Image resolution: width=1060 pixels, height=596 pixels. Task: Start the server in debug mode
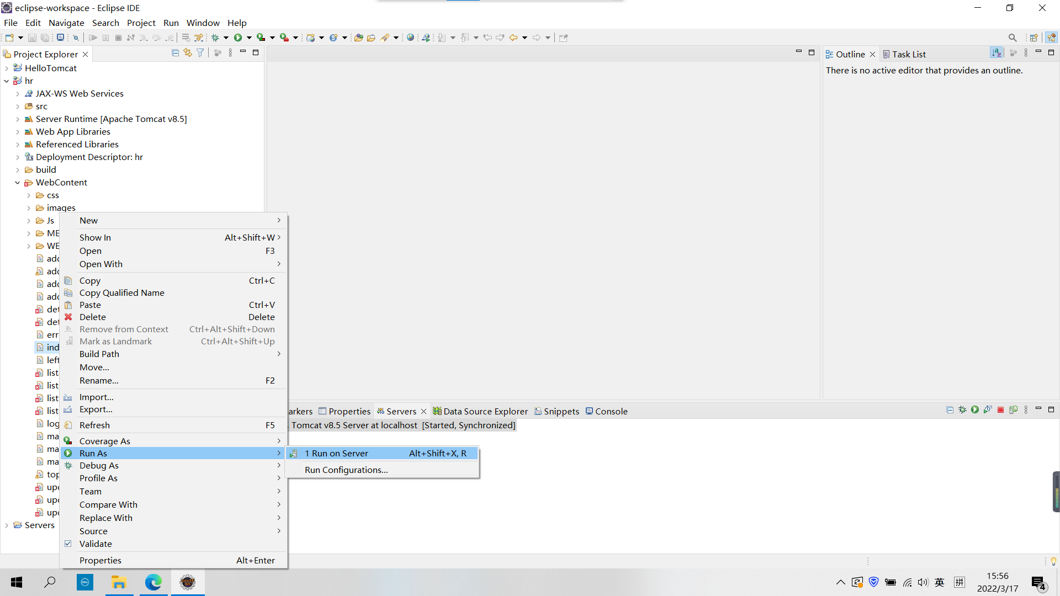(962, 410)
